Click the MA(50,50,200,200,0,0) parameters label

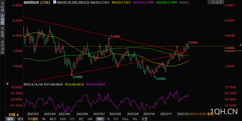(x=73, y=2)
